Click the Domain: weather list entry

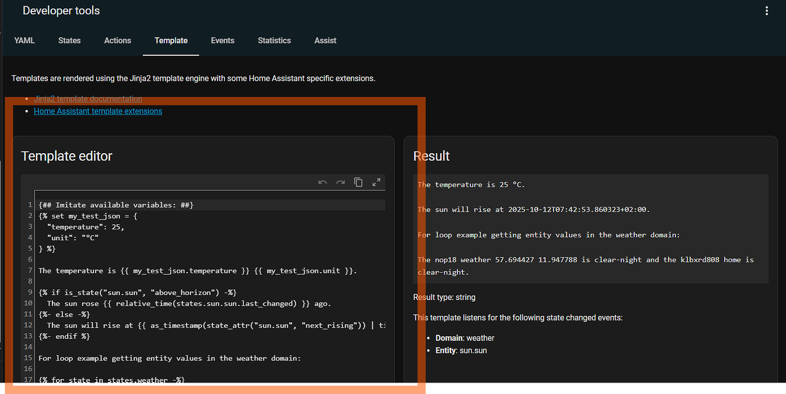coord(465,338)
